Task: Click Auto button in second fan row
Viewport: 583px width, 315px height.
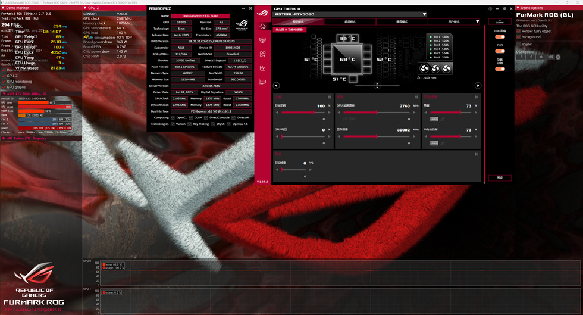Action: (x=434, y=143)
